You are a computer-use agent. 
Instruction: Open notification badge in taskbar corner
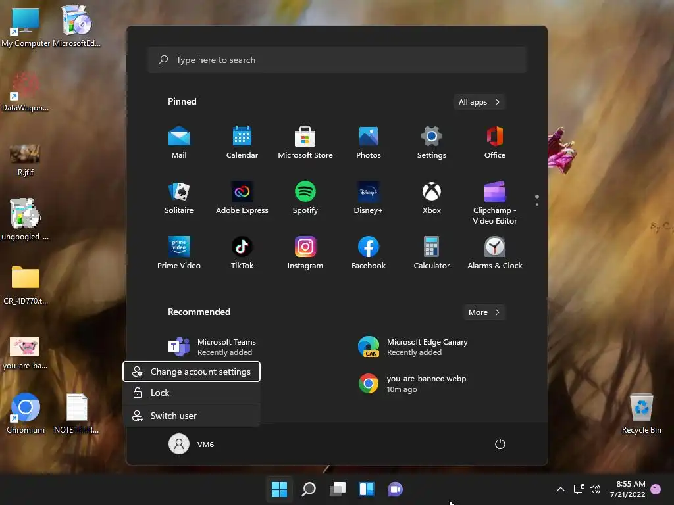click(x=656, y=489)
